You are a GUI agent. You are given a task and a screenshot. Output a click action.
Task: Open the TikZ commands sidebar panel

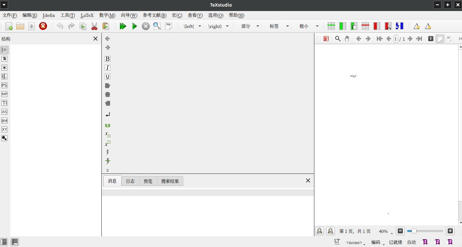coord(4,103)
